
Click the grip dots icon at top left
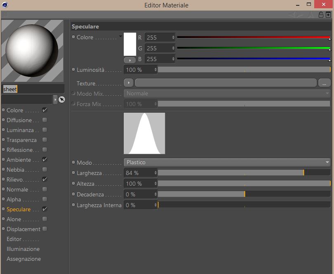click(x=5, y=14)
